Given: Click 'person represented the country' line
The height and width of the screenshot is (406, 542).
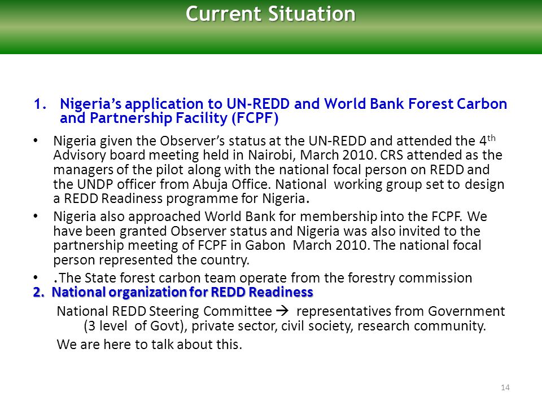Looking at the screenshot, I should [x=151, y=260].
